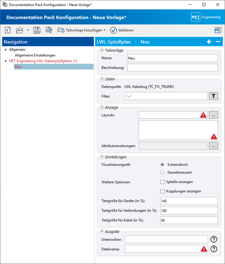Collapse the Ausgabe section

point(102,231)
